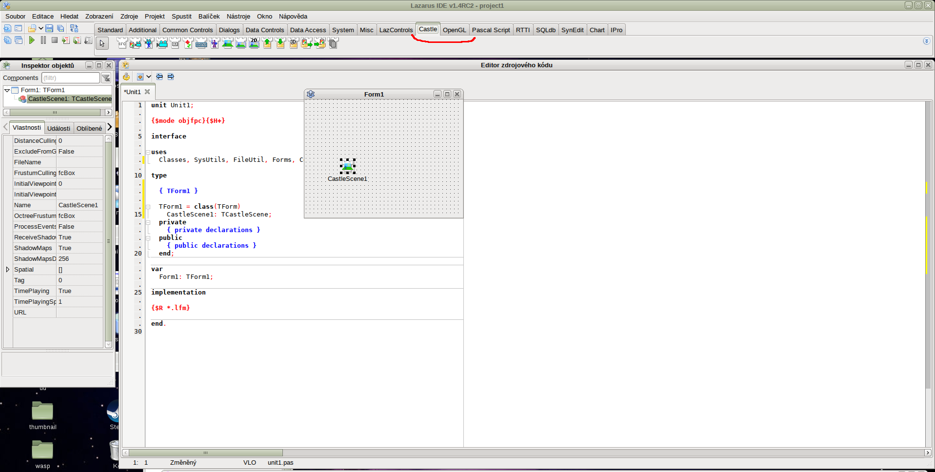This screenshot has height=472, width=935.
Task: Expand the Spatial property
Action: 8,270
